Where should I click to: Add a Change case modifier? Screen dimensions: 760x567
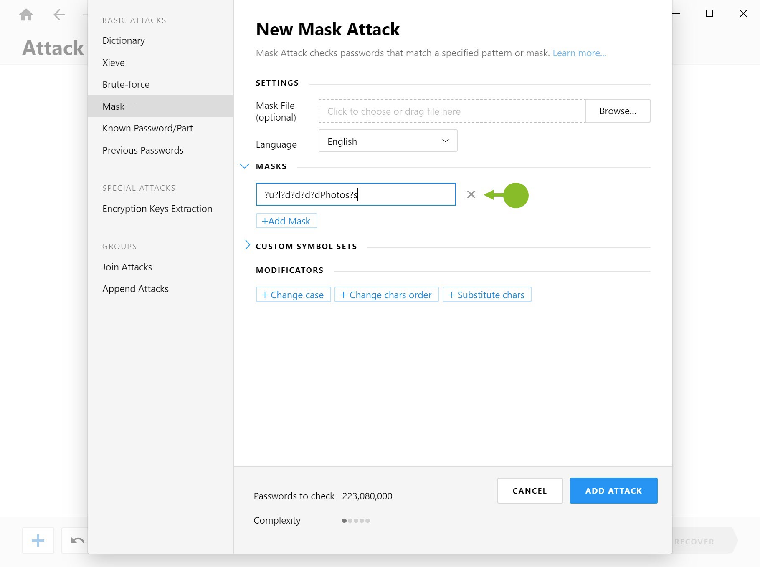(293, 295)
